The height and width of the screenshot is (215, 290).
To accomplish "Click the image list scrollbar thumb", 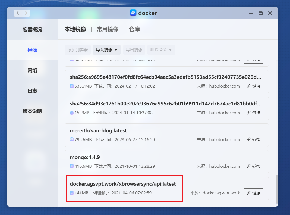I will pos(276,189).
